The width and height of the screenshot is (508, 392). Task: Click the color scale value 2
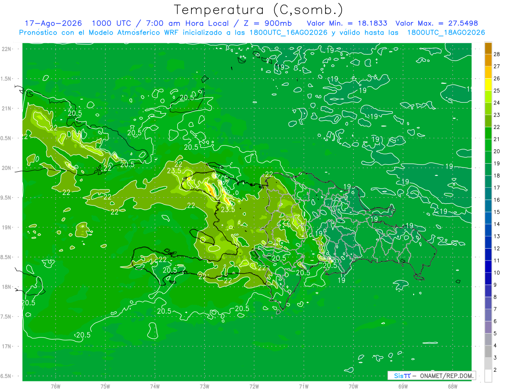[x=495, y=370]
